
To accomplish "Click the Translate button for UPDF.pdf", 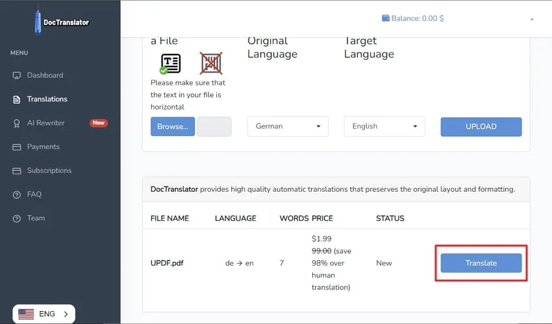I will point(481,263).
